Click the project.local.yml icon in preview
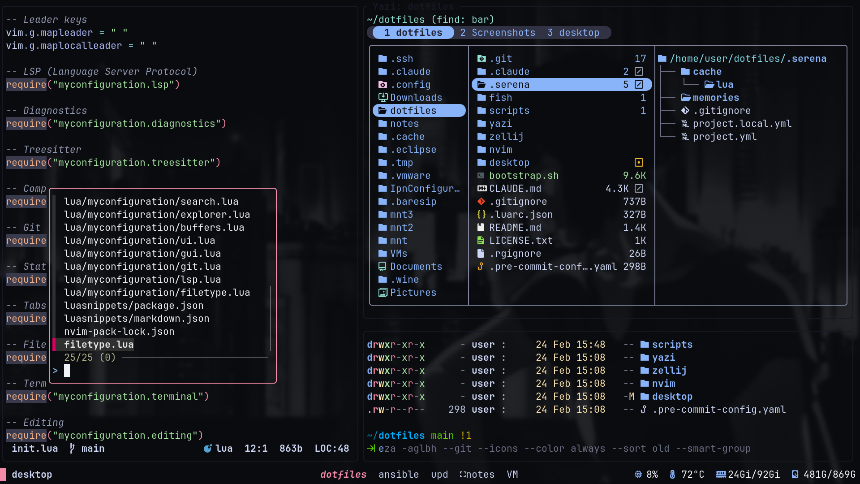 tap(685, 124)
